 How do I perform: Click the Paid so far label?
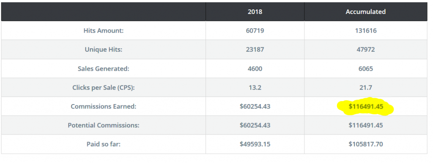(x=104, y=144)
